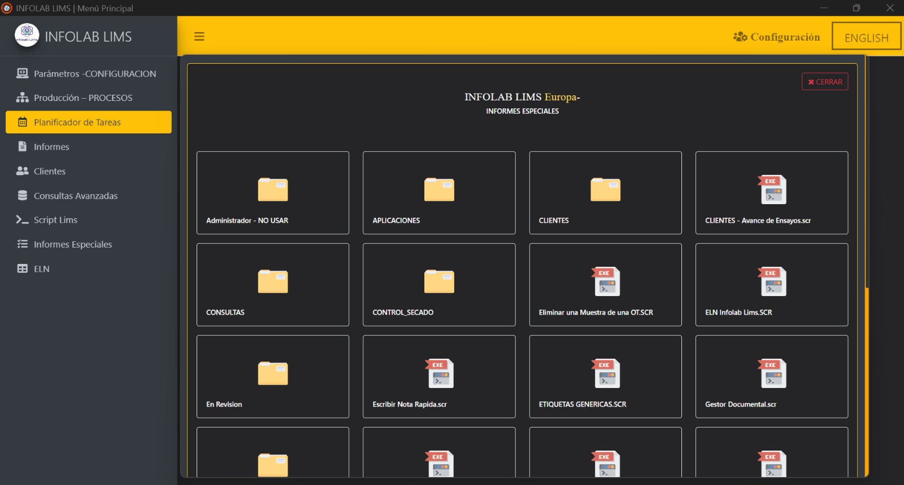904x485 pixels.
Task: Switch language with ENGLISH button
Action: click(866, 37)
